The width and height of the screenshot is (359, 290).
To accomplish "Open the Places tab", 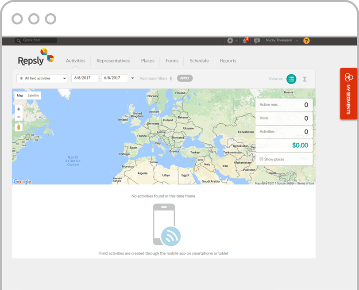I will click(148, 61).
